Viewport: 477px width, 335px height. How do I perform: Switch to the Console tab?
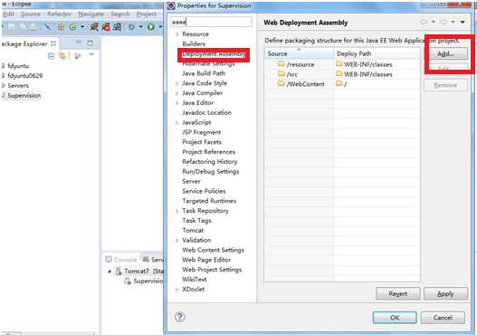[x=121, y=260]
